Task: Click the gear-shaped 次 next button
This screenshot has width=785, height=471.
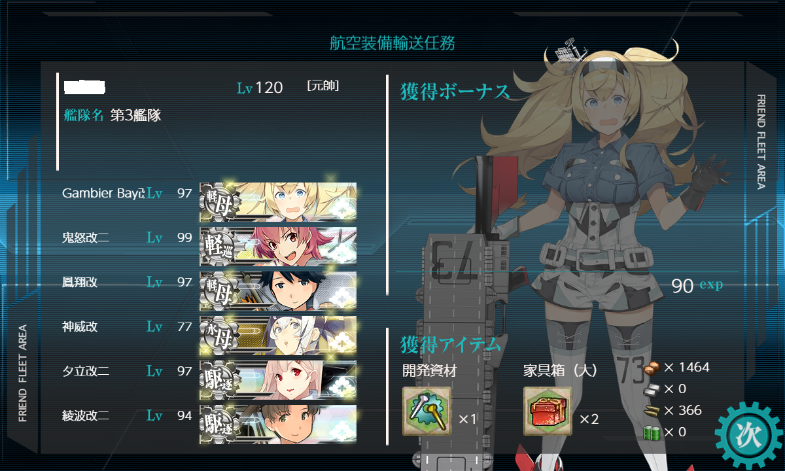Action: pos(748,433)
